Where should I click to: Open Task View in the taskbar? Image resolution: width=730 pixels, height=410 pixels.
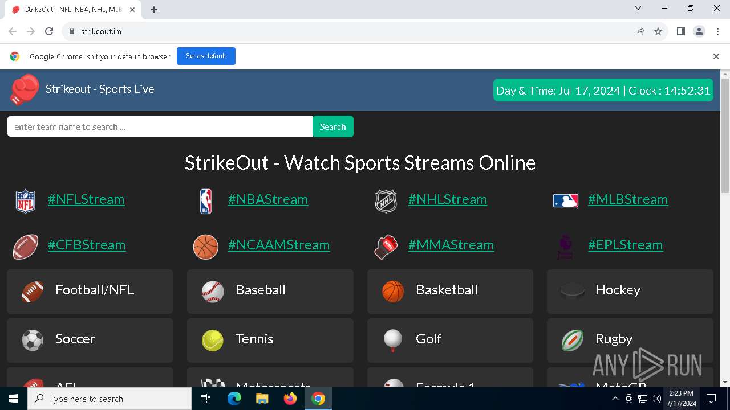pos(205,399)
